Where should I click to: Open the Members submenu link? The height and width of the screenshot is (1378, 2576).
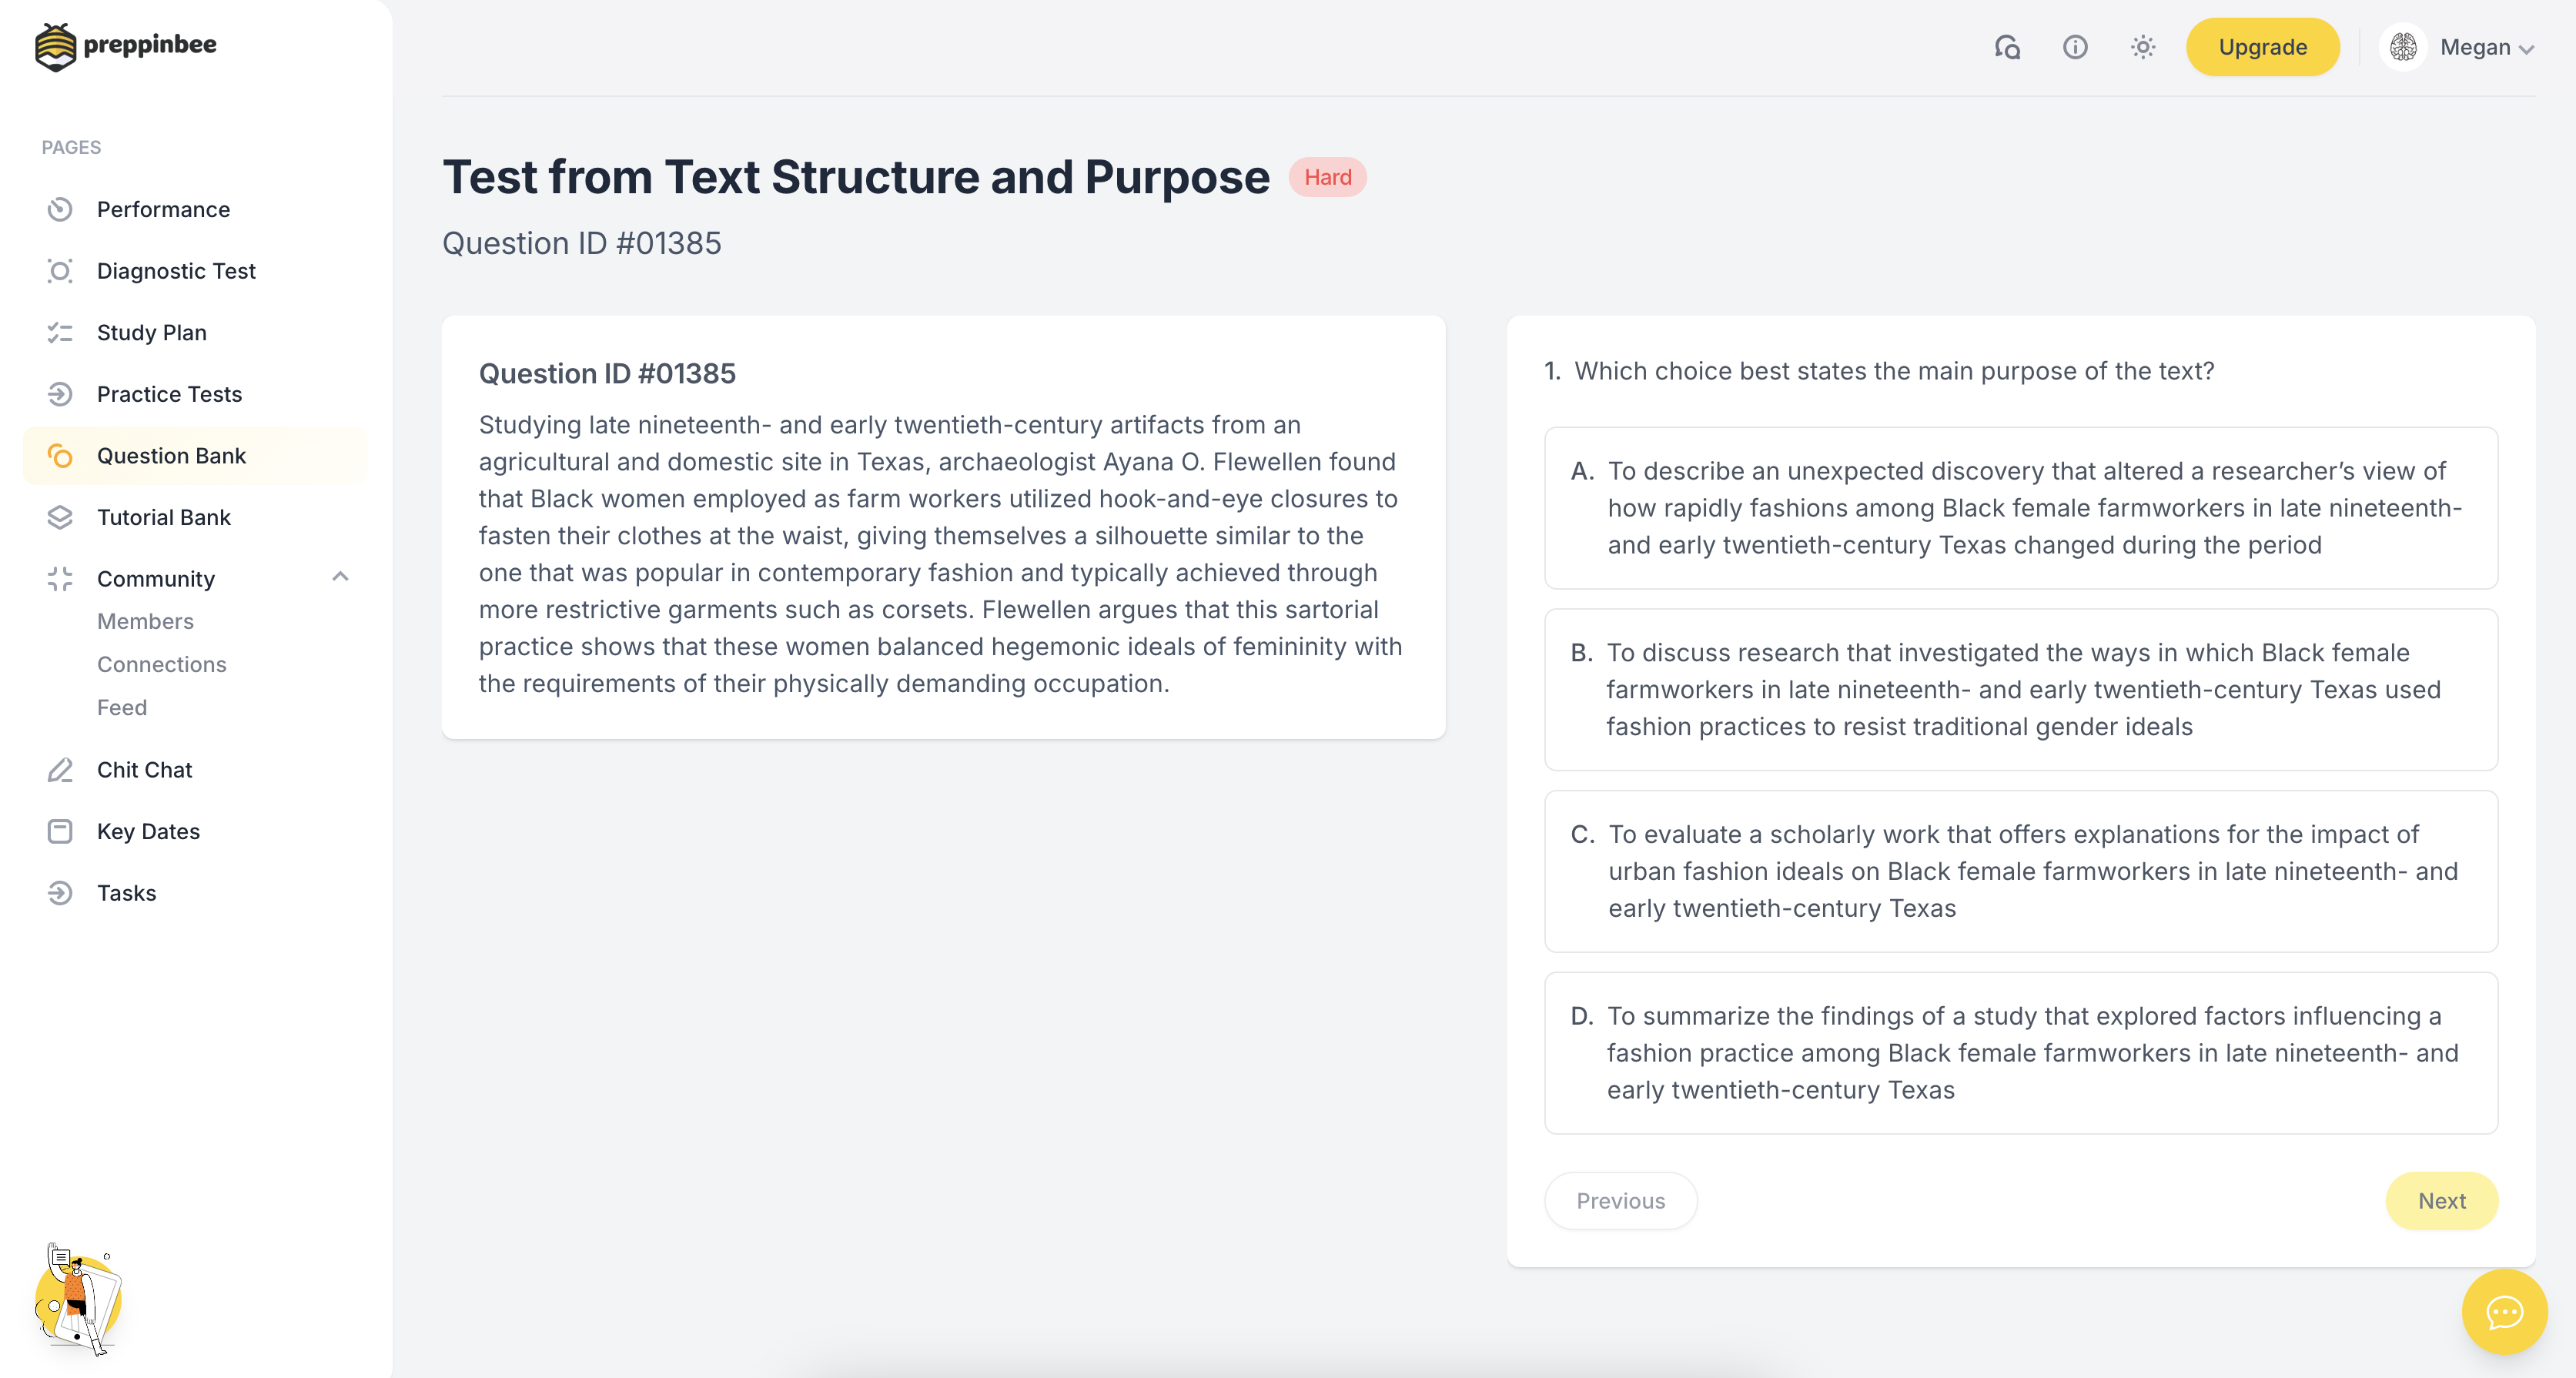point(145,621)
